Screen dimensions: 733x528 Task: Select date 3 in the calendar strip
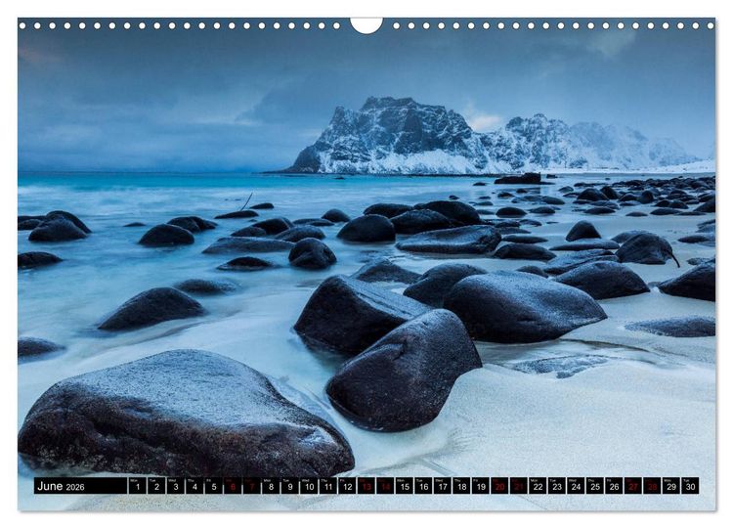point(176,485)
